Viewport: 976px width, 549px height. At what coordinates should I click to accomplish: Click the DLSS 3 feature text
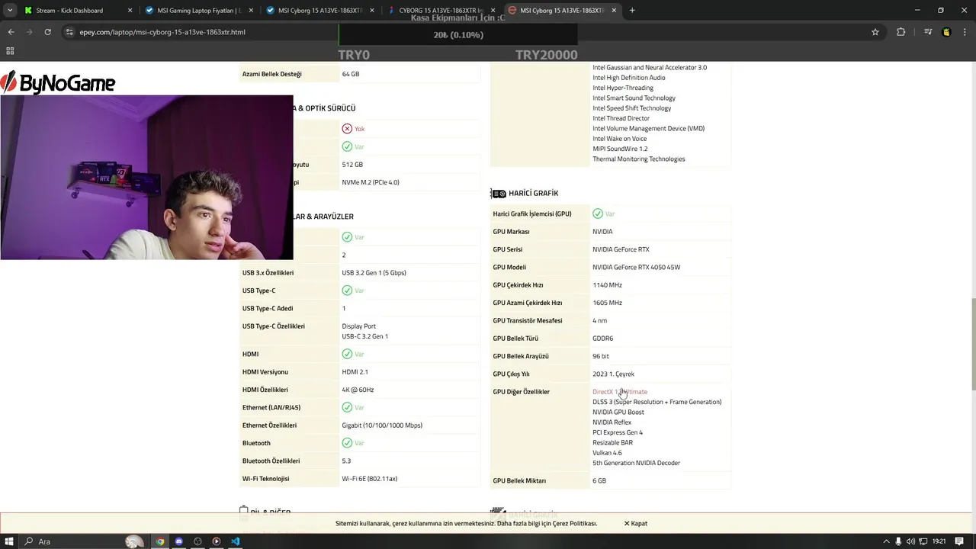[x=657, y=402]
